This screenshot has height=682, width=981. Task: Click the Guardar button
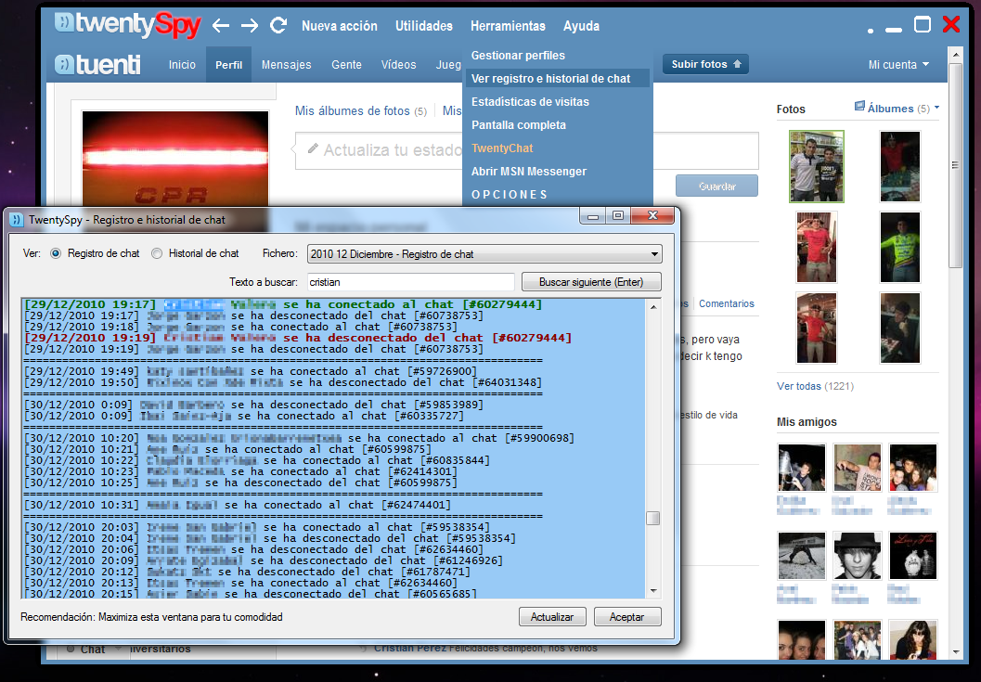coord(717,186)
